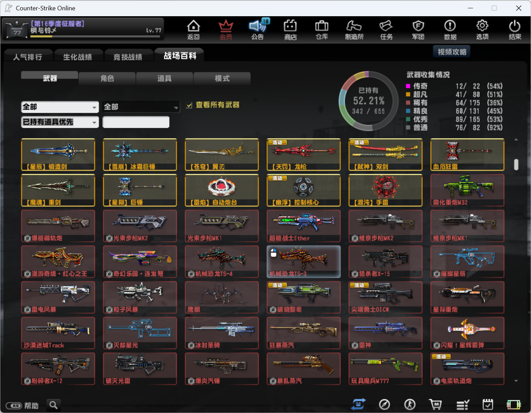Open the 会员 crown membership icon
The height and width of the screenshot is (413, 531).
pyautogui.click(x=226, y=29)
